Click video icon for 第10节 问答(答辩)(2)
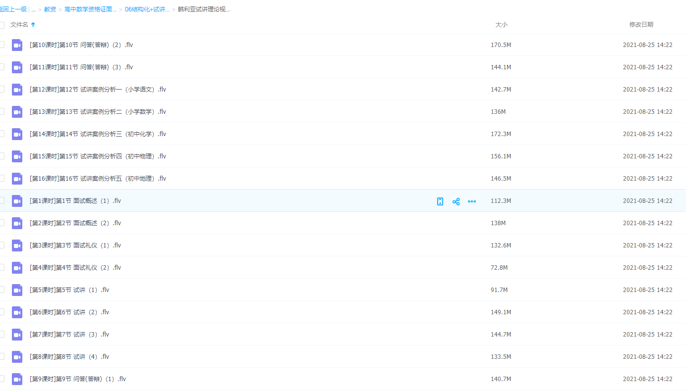Viewport: 686px width, 391px height. pos(17,45)
